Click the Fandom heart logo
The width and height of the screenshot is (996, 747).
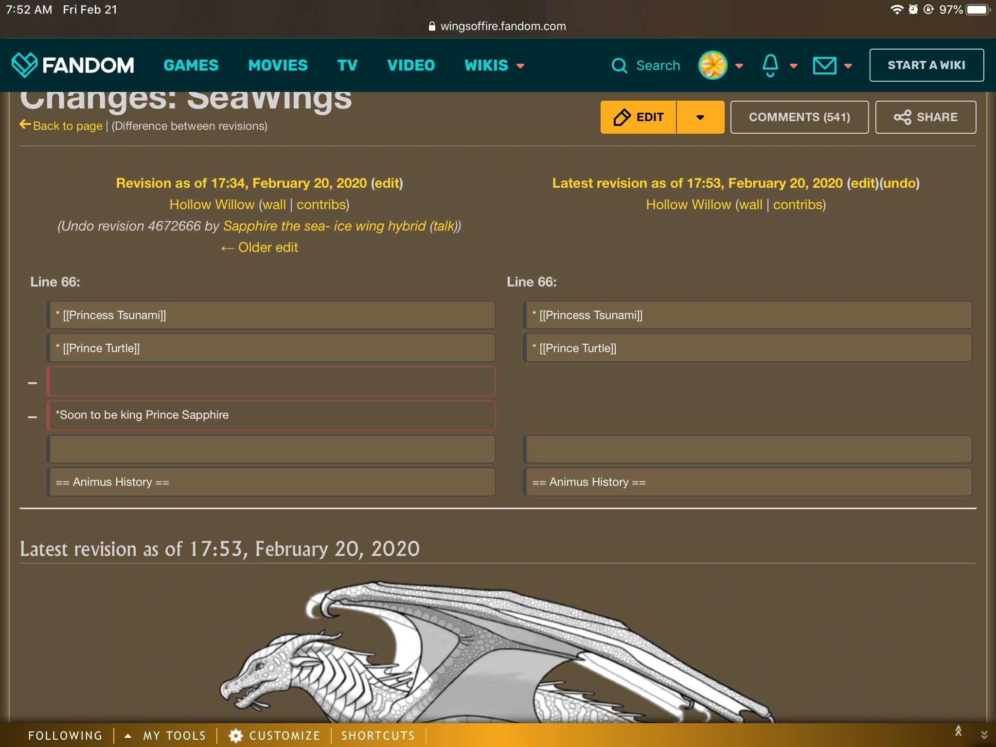coord(24,65)
